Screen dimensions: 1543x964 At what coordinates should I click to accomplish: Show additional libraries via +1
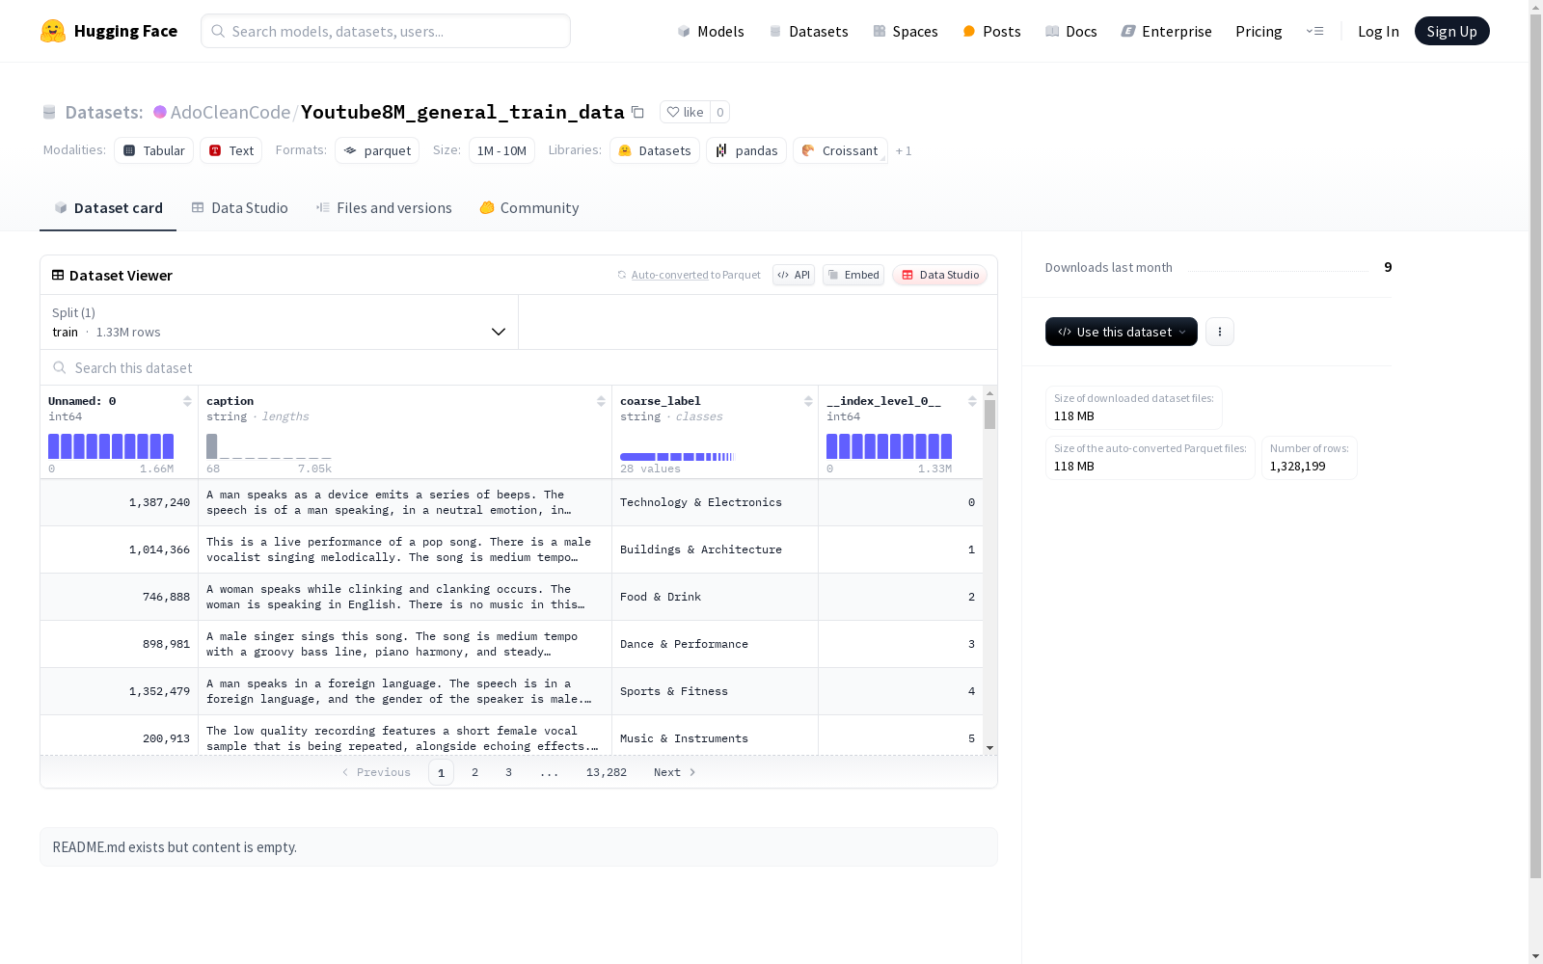pos(904,150)
